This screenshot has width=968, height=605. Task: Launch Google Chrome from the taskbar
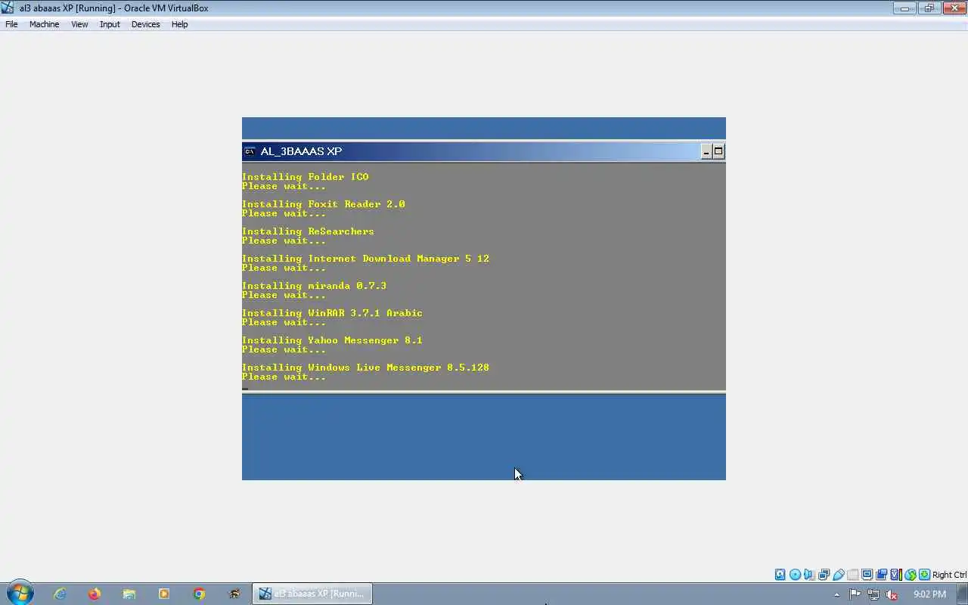coord(199,594)
